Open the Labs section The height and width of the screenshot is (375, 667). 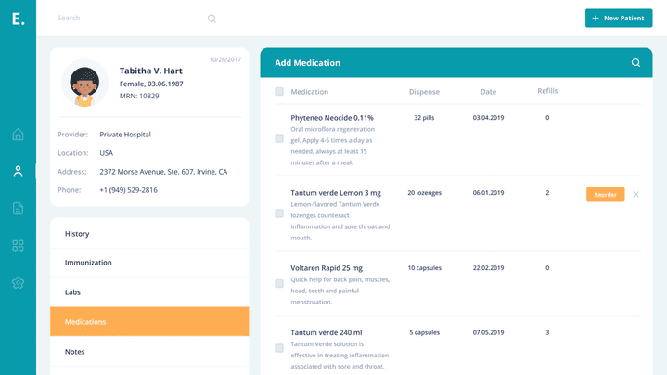point(149,292)
